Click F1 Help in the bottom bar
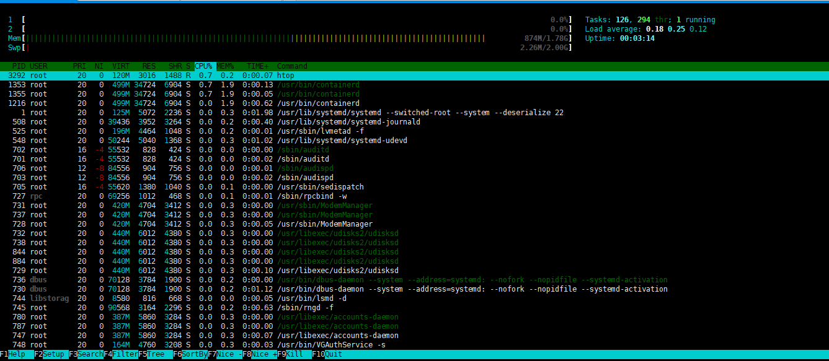 17,354
